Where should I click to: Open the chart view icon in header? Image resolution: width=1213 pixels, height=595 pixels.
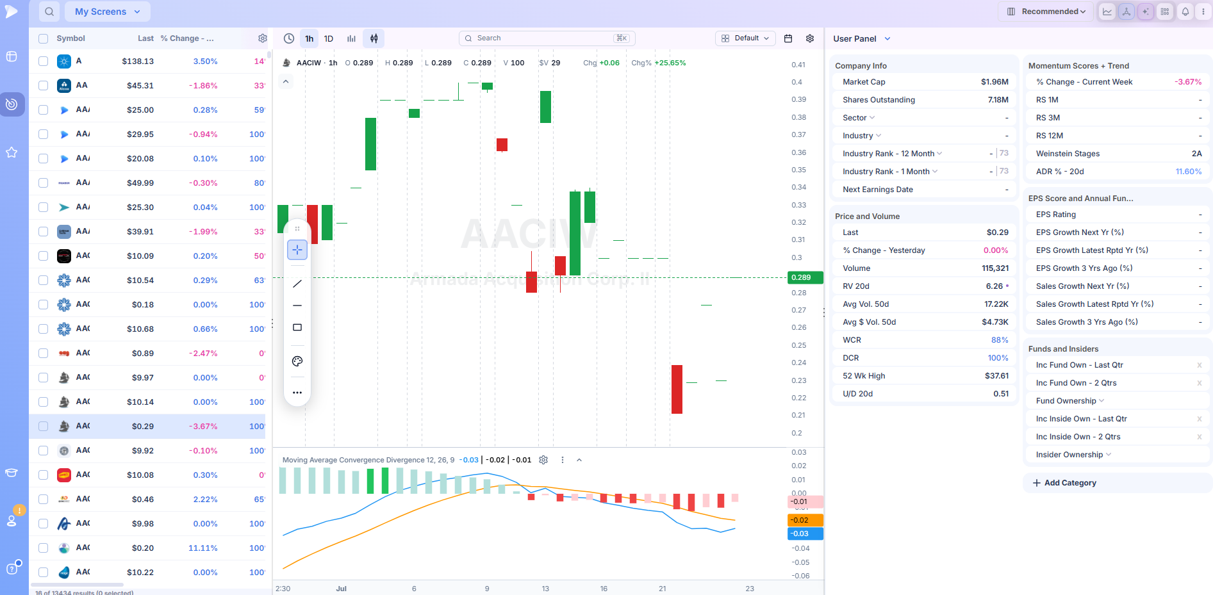click(1107, 12)
